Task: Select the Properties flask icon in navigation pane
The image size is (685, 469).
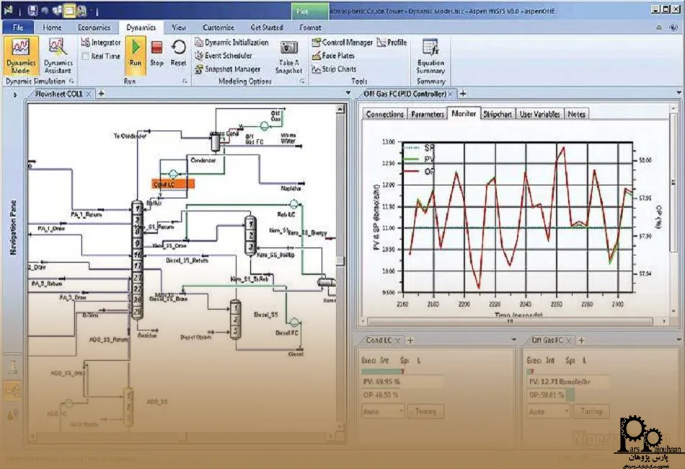Action: [12, 367]
